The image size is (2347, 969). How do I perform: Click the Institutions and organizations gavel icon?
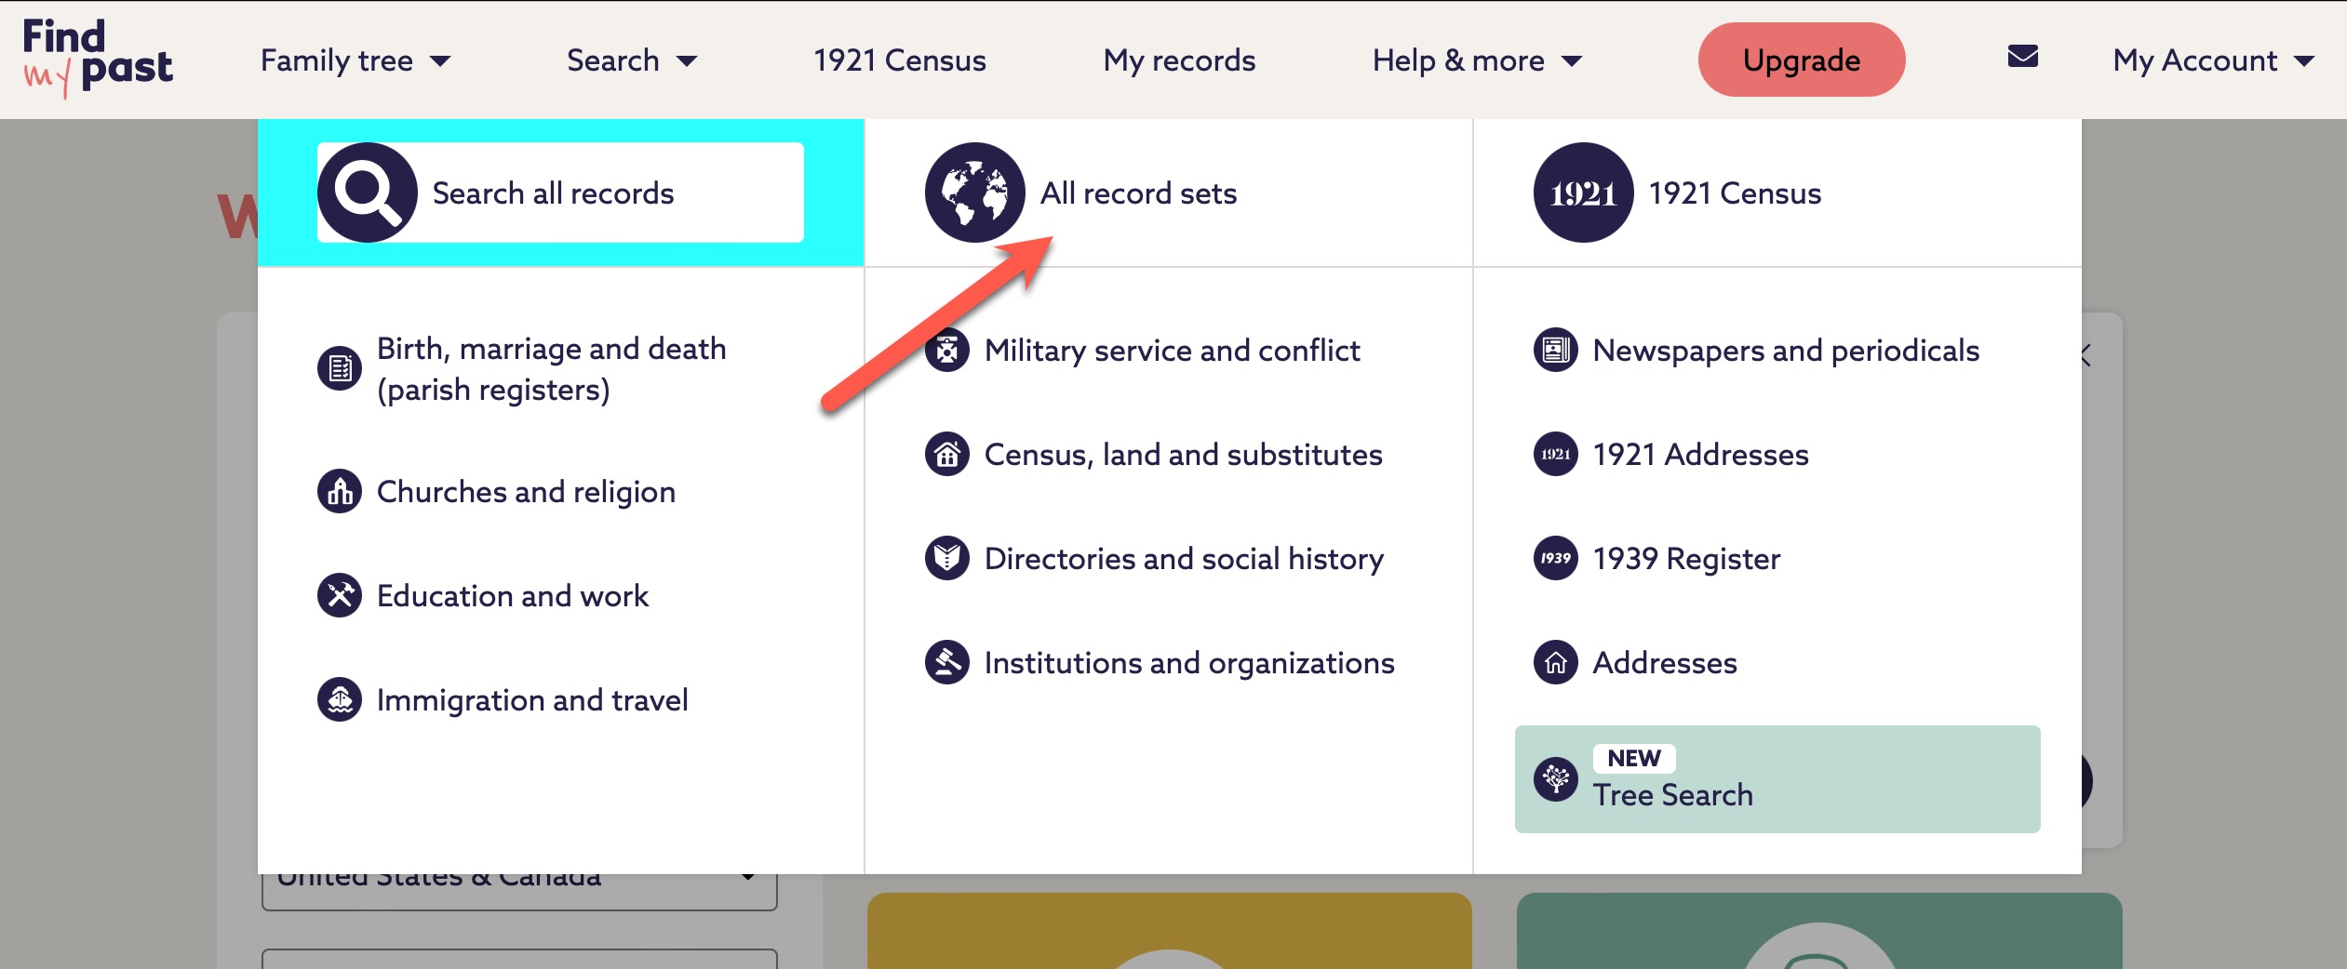click(947, 662)
